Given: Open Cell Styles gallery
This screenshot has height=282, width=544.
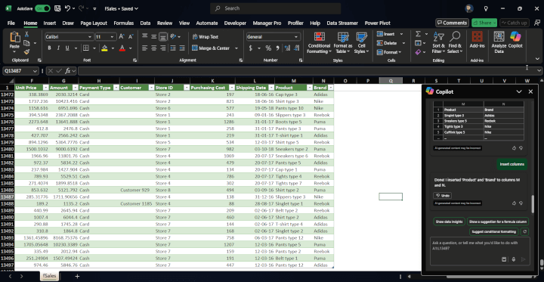Looking at the screenshot, I should [361, 43].
